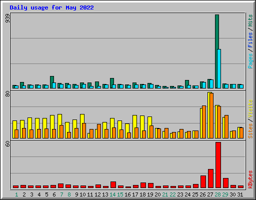The image size is (256, 200).
Task: Click day label '7' on x-axis
Action: tap(61, 194)
